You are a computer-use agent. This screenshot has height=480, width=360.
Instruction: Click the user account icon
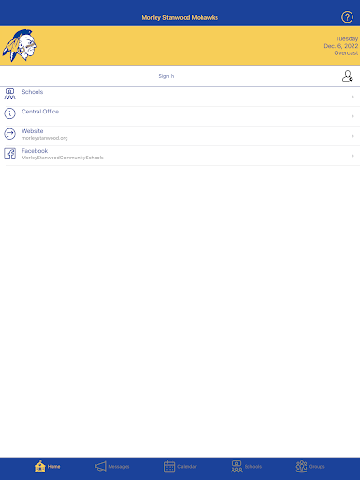(x=347, y=76)
